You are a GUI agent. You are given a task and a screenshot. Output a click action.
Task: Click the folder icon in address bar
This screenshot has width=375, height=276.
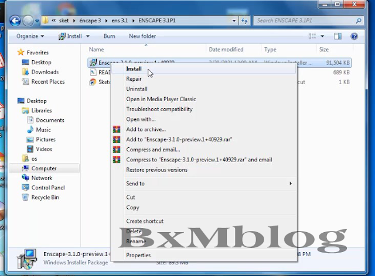(45, 20)
